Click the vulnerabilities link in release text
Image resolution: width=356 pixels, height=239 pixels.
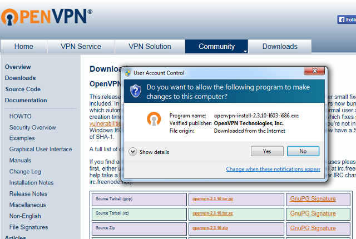pyautogui.click(x=105, y=123)
